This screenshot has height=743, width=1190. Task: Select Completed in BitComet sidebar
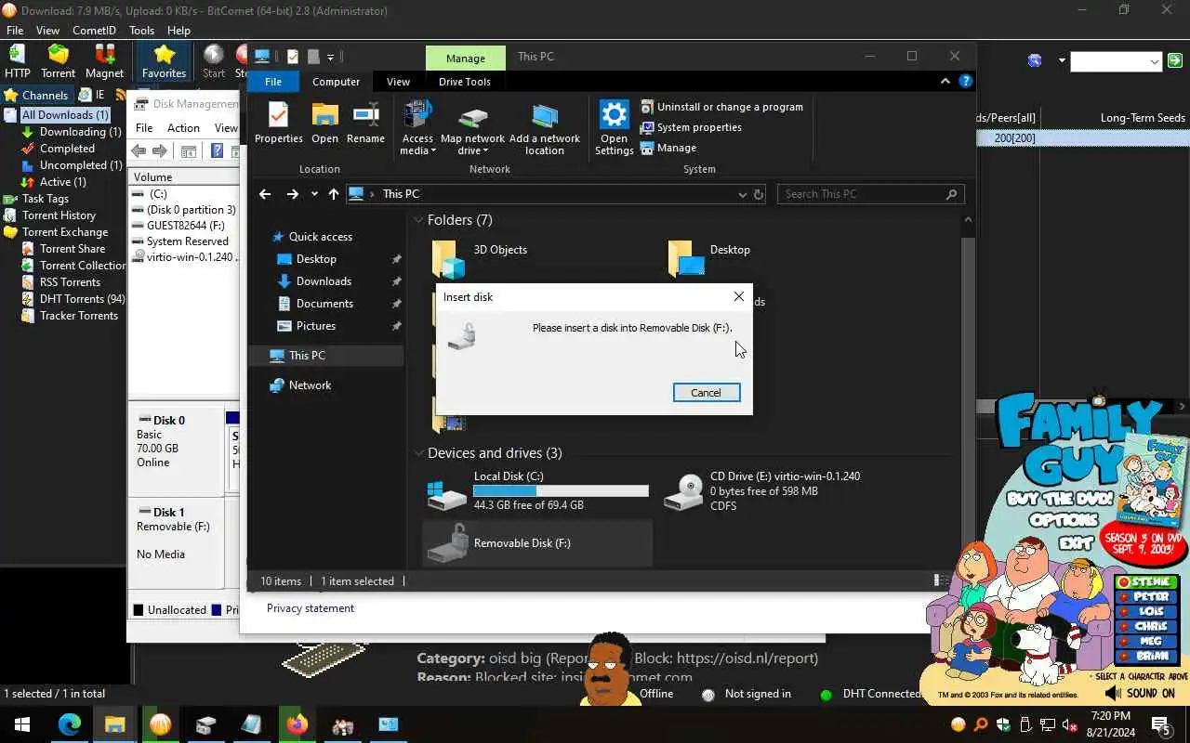[59, 149]
